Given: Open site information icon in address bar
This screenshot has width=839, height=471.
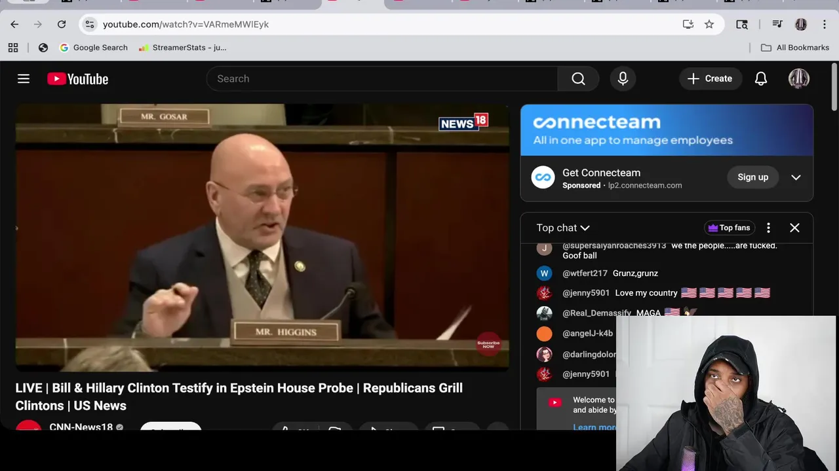Looking at the screenshot, I should click(90, 24).
